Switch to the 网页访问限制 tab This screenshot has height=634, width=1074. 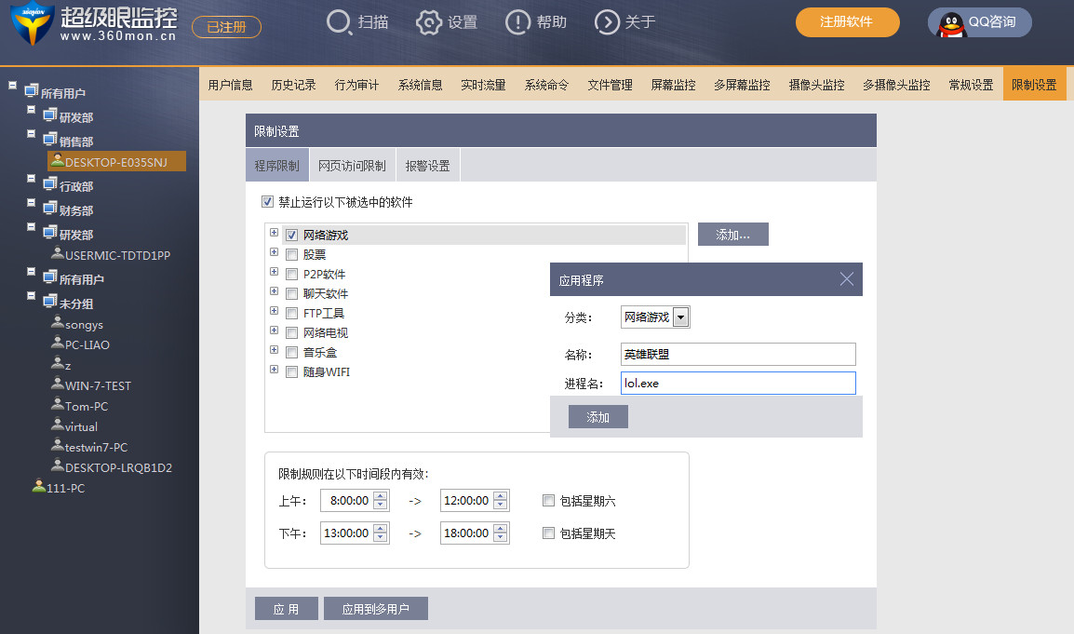click(x=352, y=165)
